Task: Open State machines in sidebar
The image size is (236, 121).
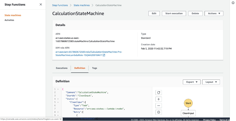Action: (x=13, y=15)
